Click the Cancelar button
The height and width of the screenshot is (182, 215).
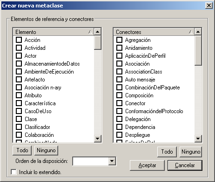click(x=185, y=165)
